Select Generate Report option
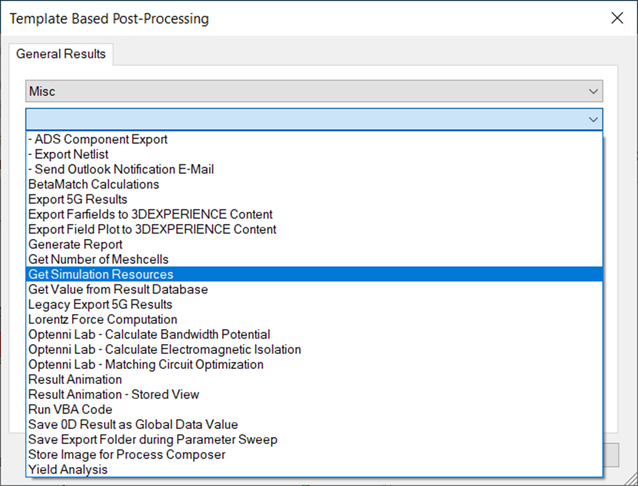The image size is (638, 486). tap(314, 245)
